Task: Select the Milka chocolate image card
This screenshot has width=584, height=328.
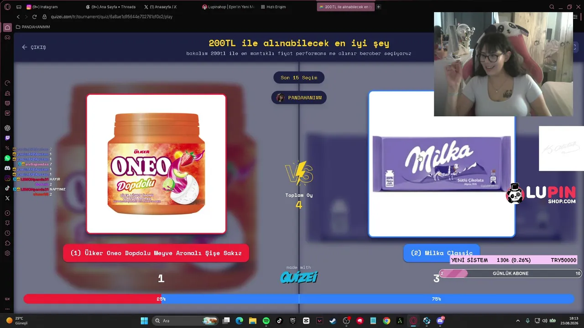Action: [x=442, y=164]
